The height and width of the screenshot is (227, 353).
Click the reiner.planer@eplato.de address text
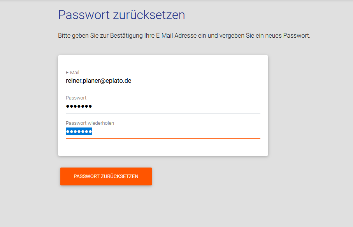(x=98, y=81)
